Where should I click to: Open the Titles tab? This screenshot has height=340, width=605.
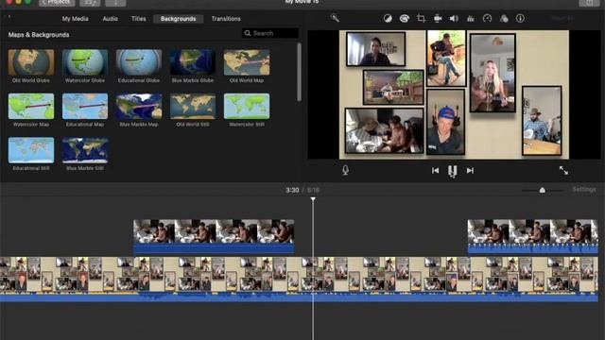point(139,19)
